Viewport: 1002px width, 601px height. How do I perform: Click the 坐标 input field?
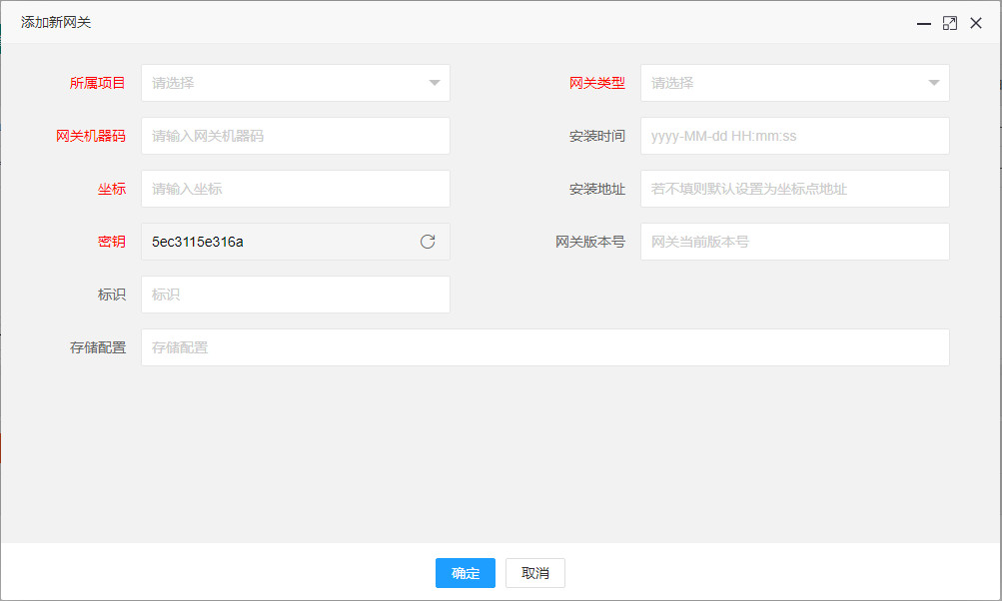coord(296,189)
